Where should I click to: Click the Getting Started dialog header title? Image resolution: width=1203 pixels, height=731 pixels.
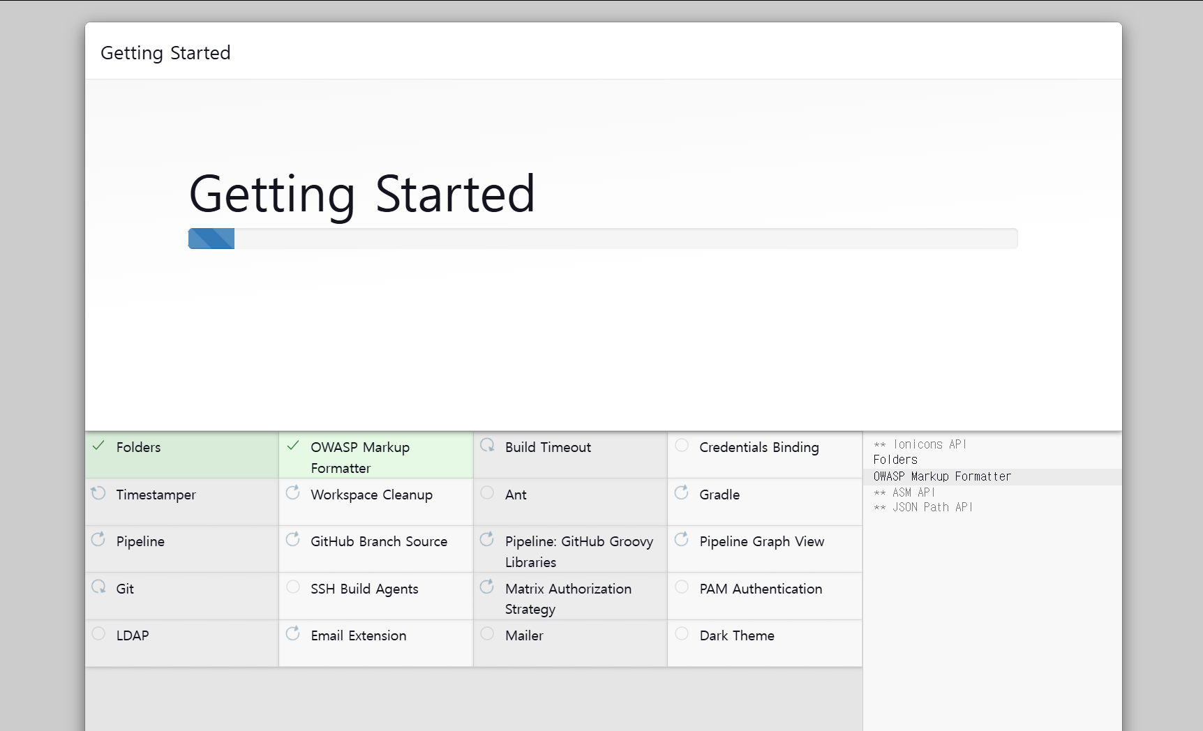pyautogui.click(x=165, y=53)
